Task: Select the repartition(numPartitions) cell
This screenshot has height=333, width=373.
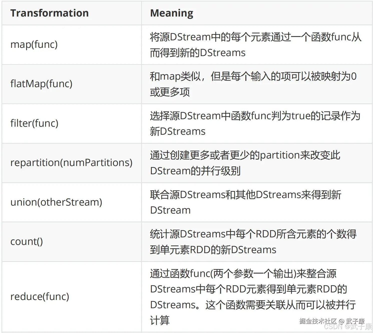Action: click(71, 163)
